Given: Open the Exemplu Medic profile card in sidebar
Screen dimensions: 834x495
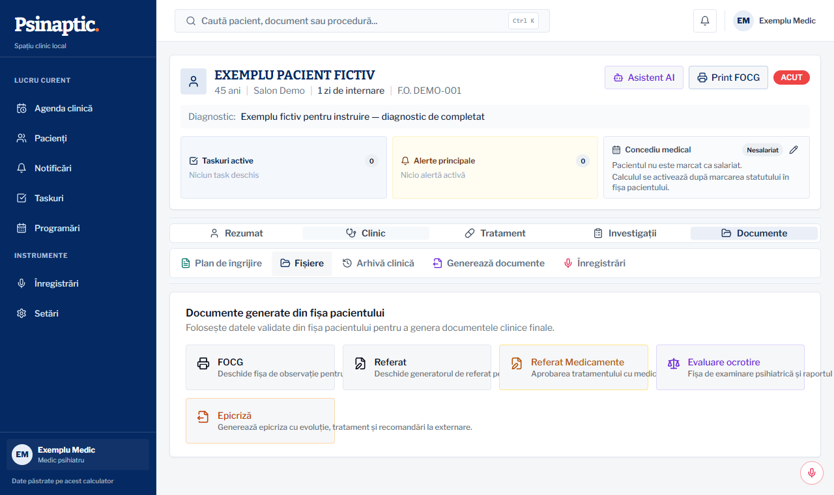Looking at the screenshot, I should tap(78, 455).
